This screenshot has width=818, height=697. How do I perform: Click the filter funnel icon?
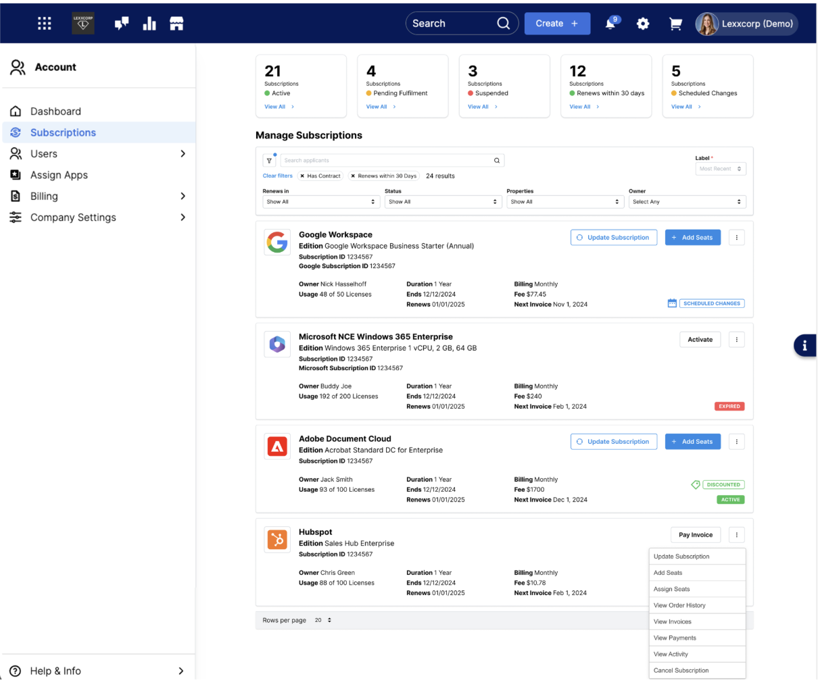coord(269,161)
